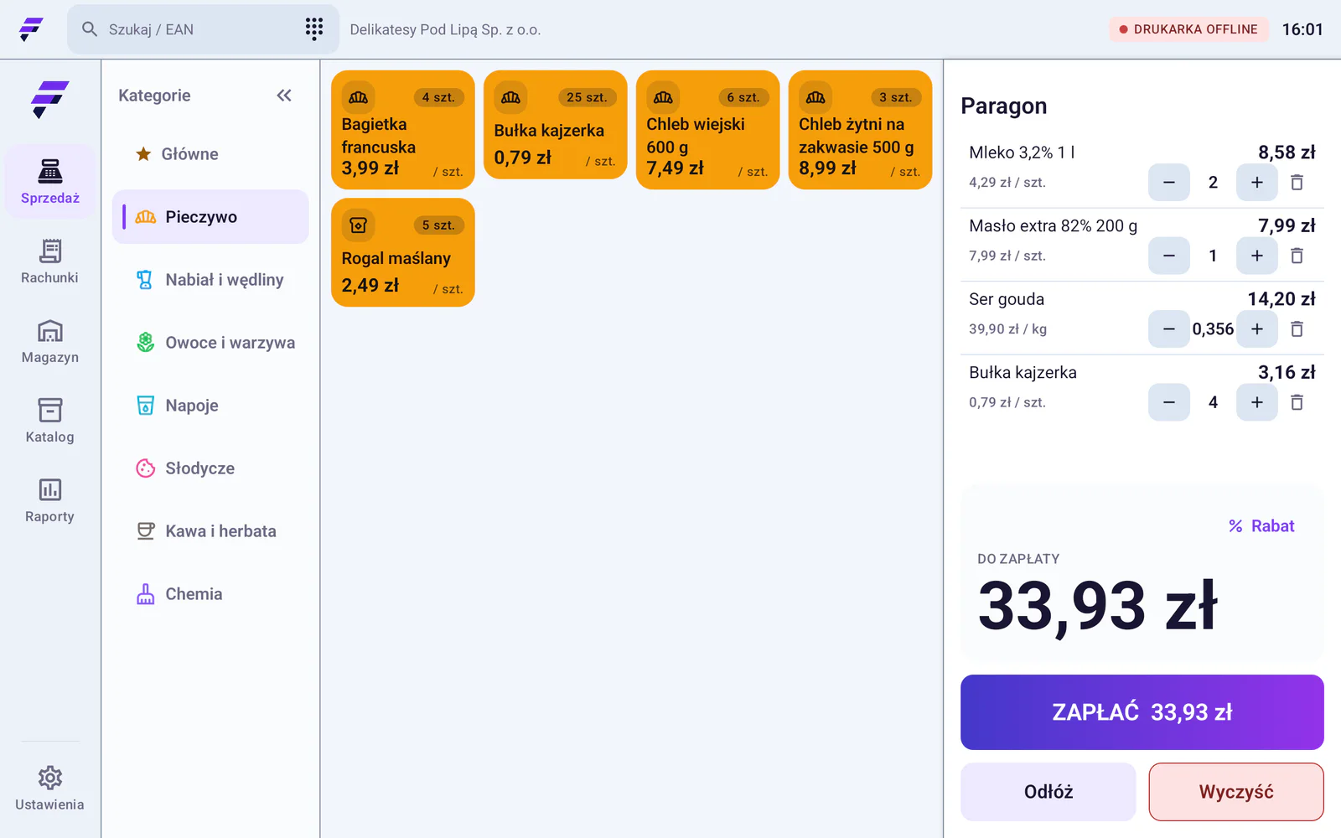The height and width of the screenshot is (838, 1341).
Task: Remove Masło extra from receipt
Action: click(x=1297, y=256)
